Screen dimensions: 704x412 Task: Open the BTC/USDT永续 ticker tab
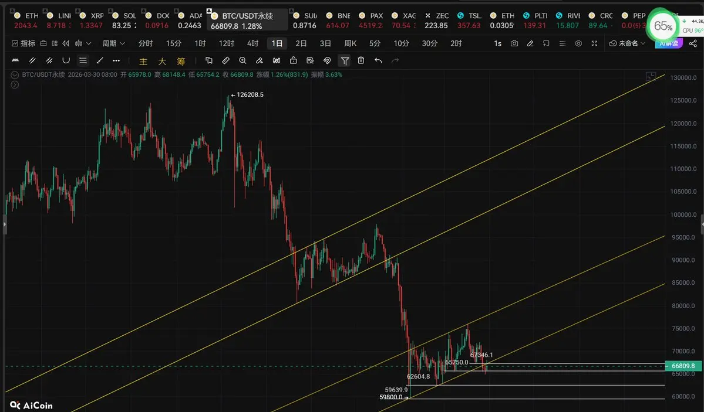pos(247,21)
